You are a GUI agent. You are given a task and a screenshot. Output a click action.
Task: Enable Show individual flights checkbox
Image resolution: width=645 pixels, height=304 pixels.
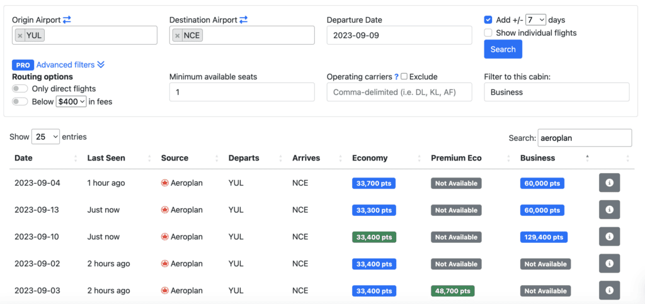pyautogui.click(x=488, y=33)
